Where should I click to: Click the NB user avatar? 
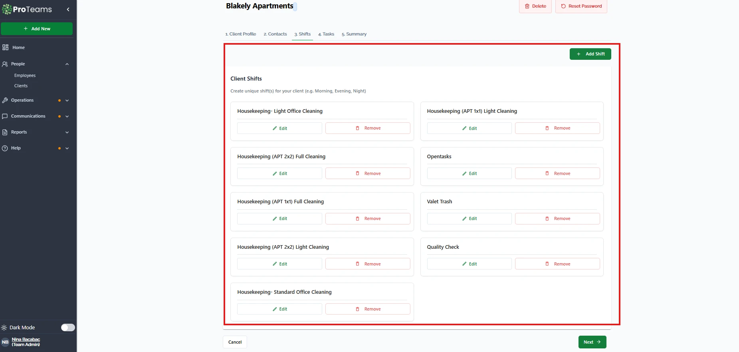click(x=5, y=342)
